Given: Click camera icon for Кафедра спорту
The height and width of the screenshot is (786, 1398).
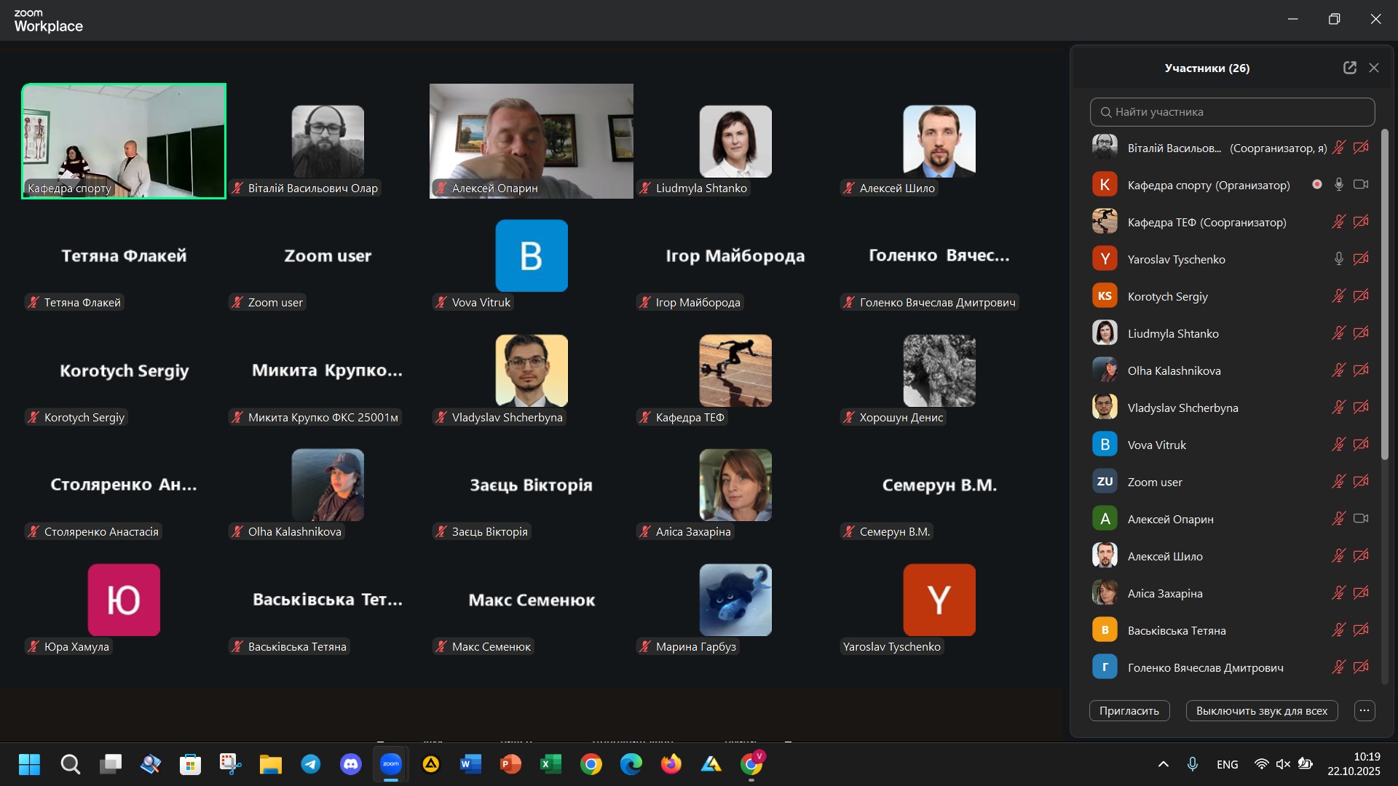Looking at the screenshot, I should pos(1360,185).
